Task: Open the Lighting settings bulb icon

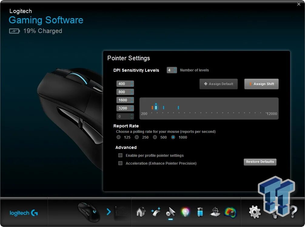Action: pos(185,212)
